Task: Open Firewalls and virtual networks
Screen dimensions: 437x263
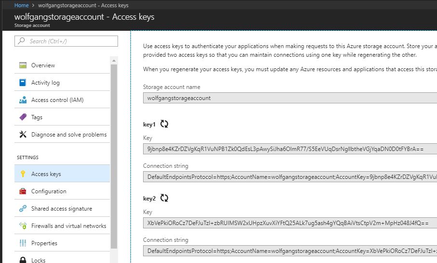Action: click(62, 226)
